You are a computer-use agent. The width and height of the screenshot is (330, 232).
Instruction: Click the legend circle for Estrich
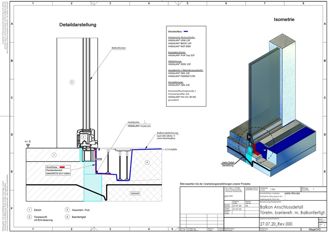29,209
